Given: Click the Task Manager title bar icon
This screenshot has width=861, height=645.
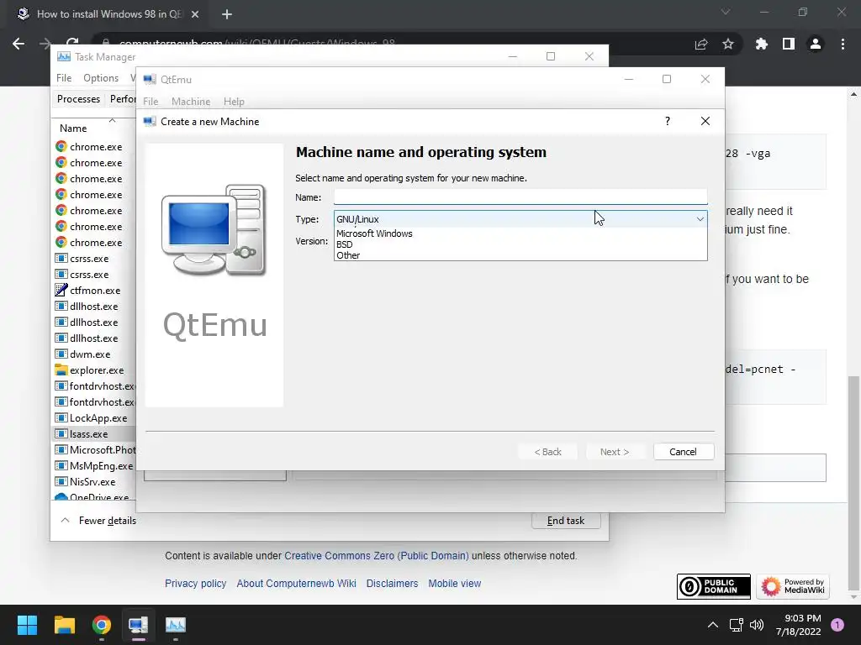Looking at the screenshot, I should (64, 56).
